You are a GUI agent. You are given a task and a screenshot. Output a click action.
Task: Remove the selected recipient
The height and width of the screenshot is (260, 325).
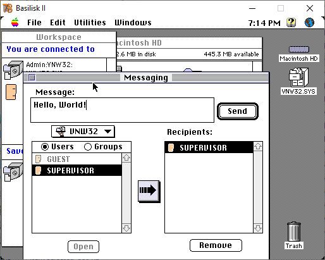(x=216, y=245)
